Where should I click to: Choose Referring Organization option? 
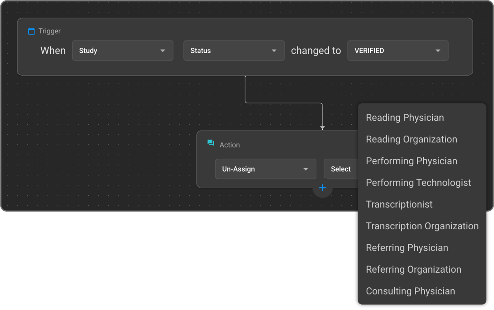pos(413,269)
